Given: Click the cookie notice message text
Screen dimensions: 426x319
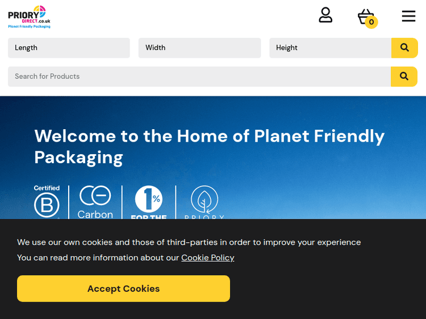Looking at the screenshot, I should 189,243.
